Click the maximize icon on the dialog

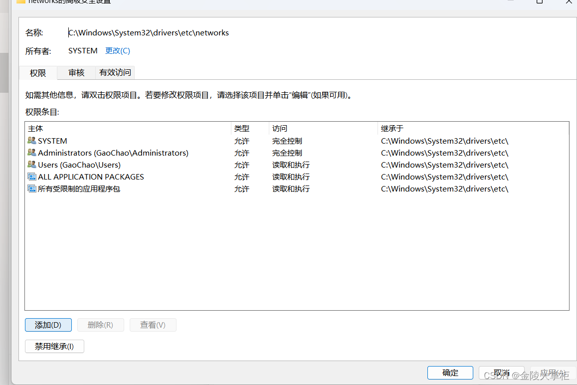click(x=539, y=2)
